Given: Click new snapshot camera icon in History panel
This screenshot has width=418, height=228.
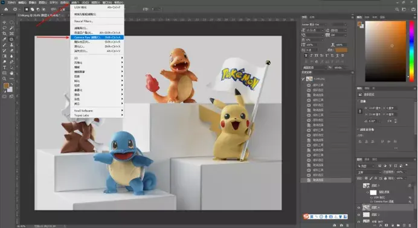Looking at the screenshot, I should (341, 226).
